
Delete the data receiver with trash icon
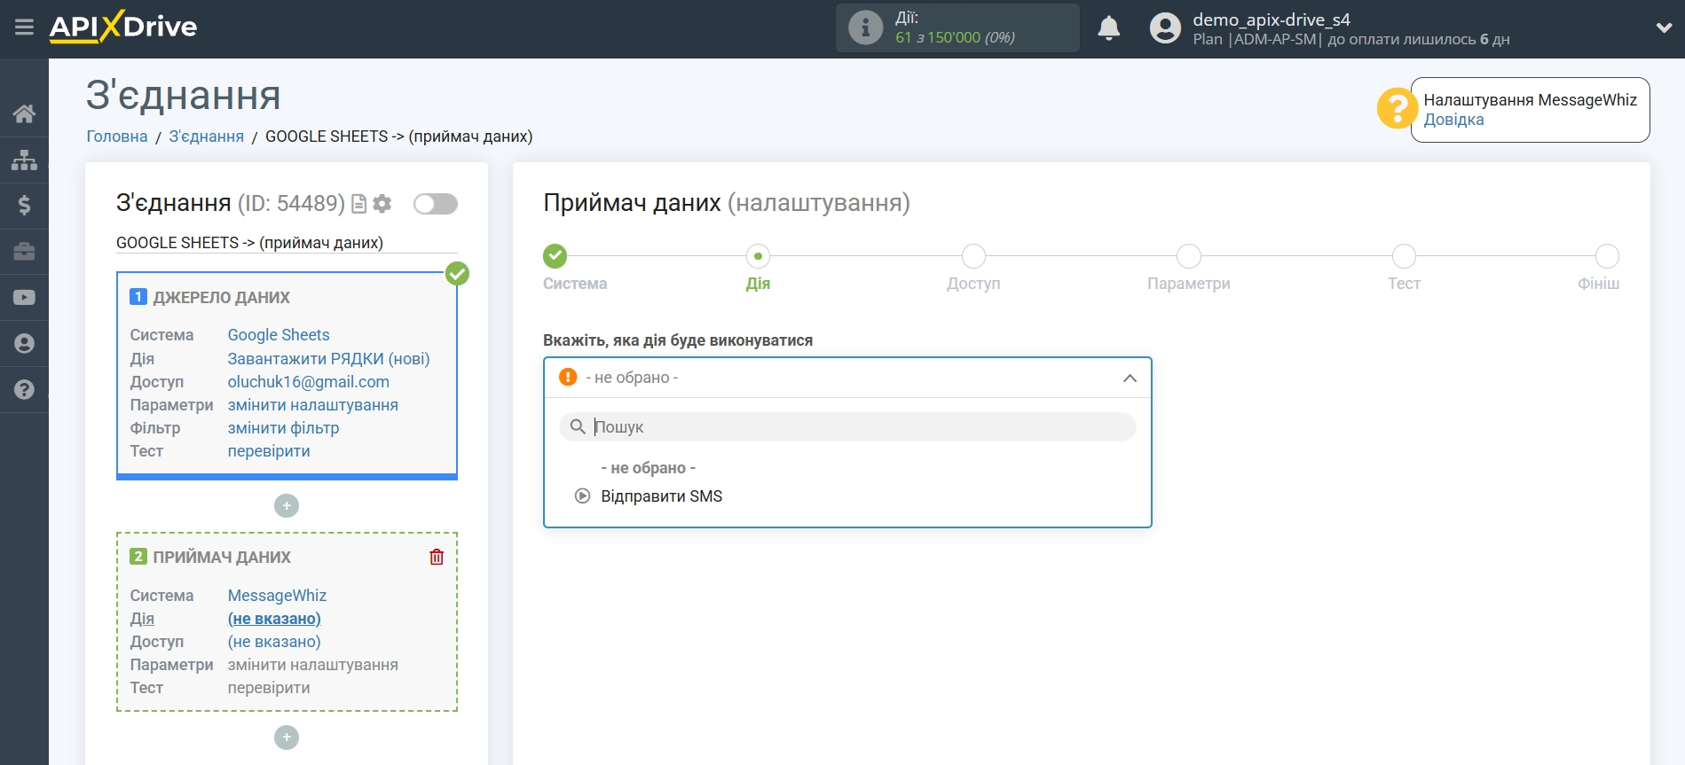point(437,557)
